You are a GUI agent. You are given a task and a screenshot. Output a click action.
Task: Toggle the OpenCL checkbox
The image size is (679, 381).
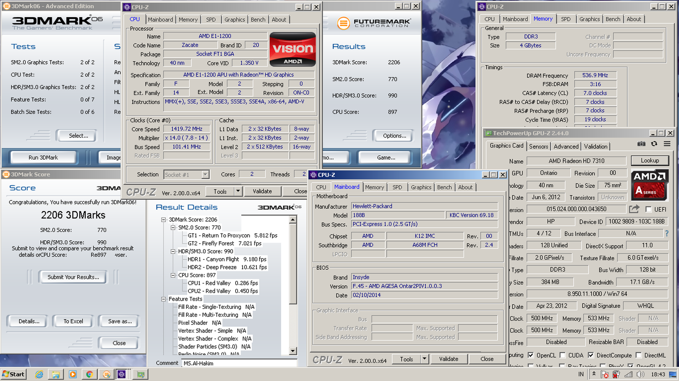[530, 355]
